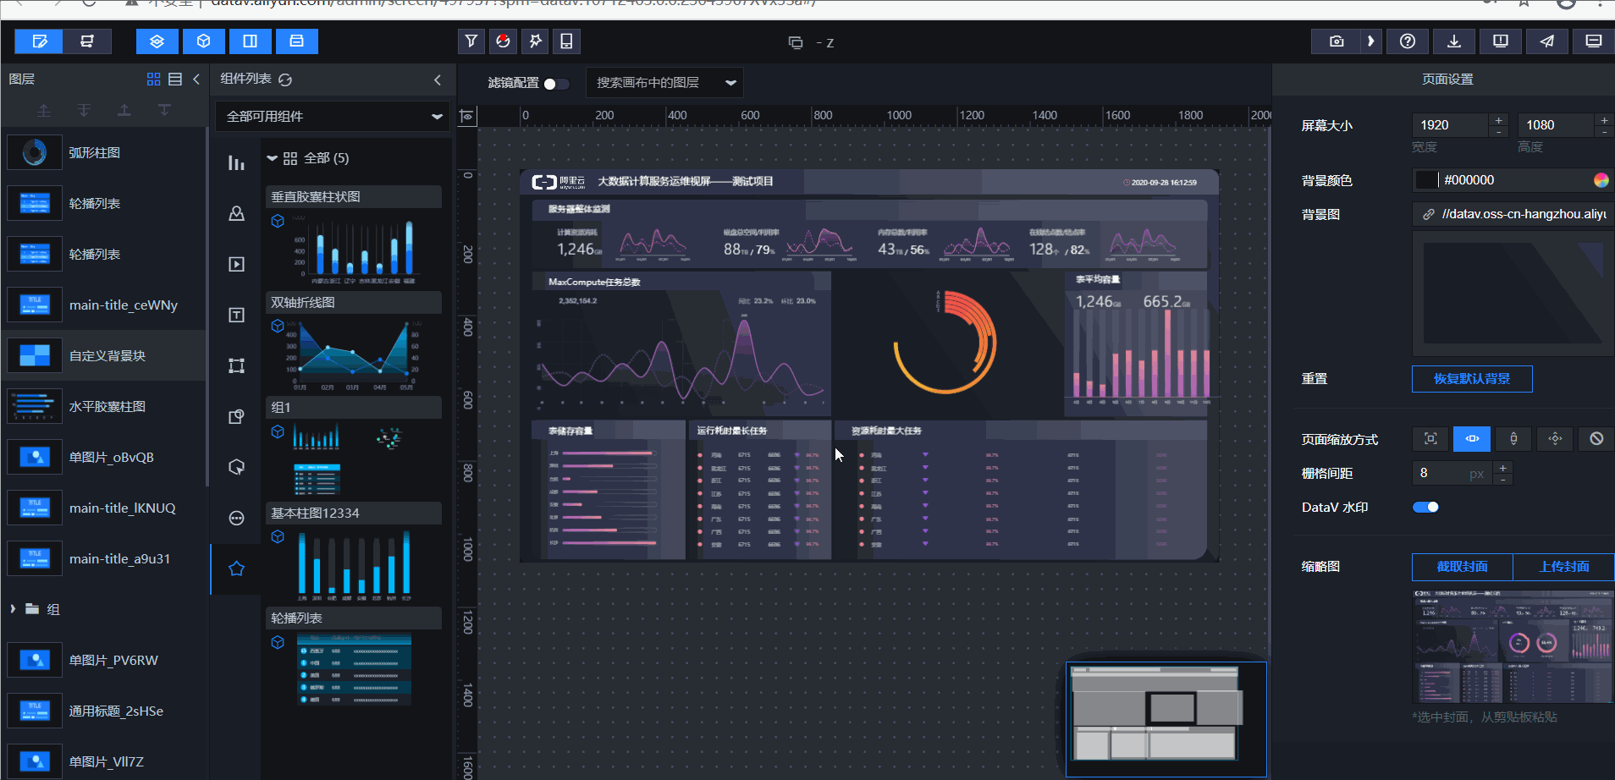Click the screen width field 1920
This screenshot has height=780, width=1615.
[1450, 125]
